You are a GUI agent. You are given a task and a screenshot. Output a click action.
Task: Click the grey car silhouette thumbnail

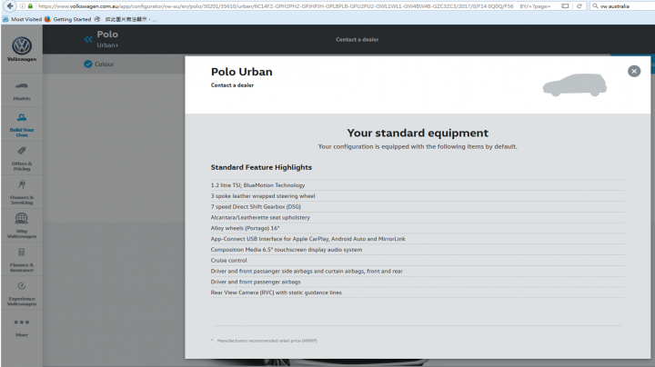[574, 84]
